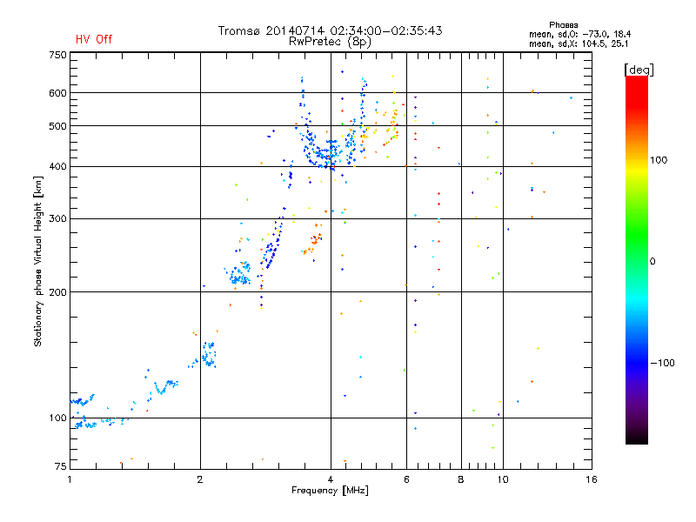Click the x-axis '8' tick label
This screenshot has height=522, width=696.
tap(461, 479)
